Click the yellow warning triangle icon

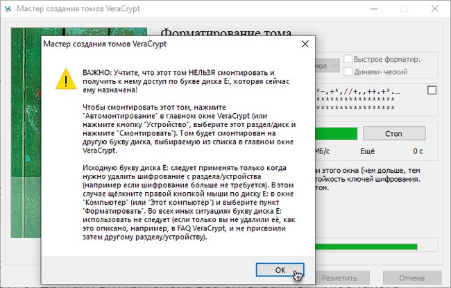(x=66, y=79)
